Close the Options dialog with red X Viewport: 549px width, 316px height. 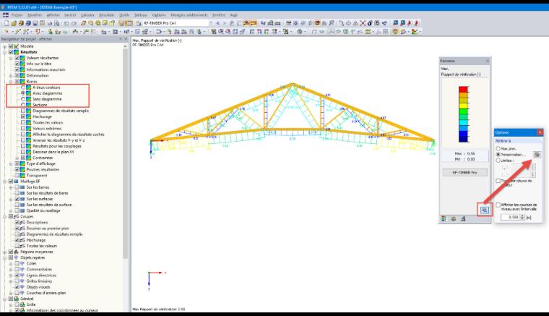tap(540, 132)
